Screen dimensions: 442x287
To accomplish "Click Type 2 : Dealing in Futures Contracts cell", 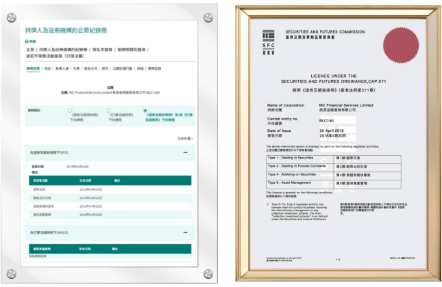I will 300,167.
